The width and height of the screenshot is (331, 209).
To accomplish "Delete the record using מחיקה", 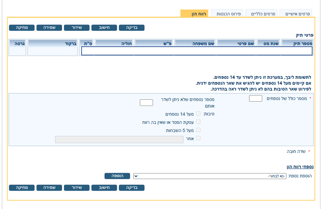I will pyautogui.click(x=22, y=28).
